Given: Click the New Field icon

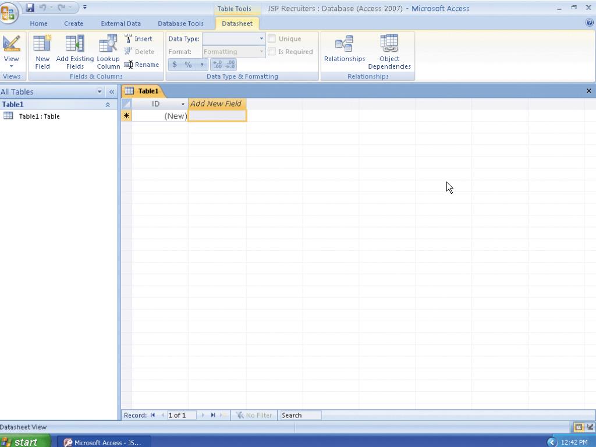Looking at the screenshot, I should click(42, 52).
